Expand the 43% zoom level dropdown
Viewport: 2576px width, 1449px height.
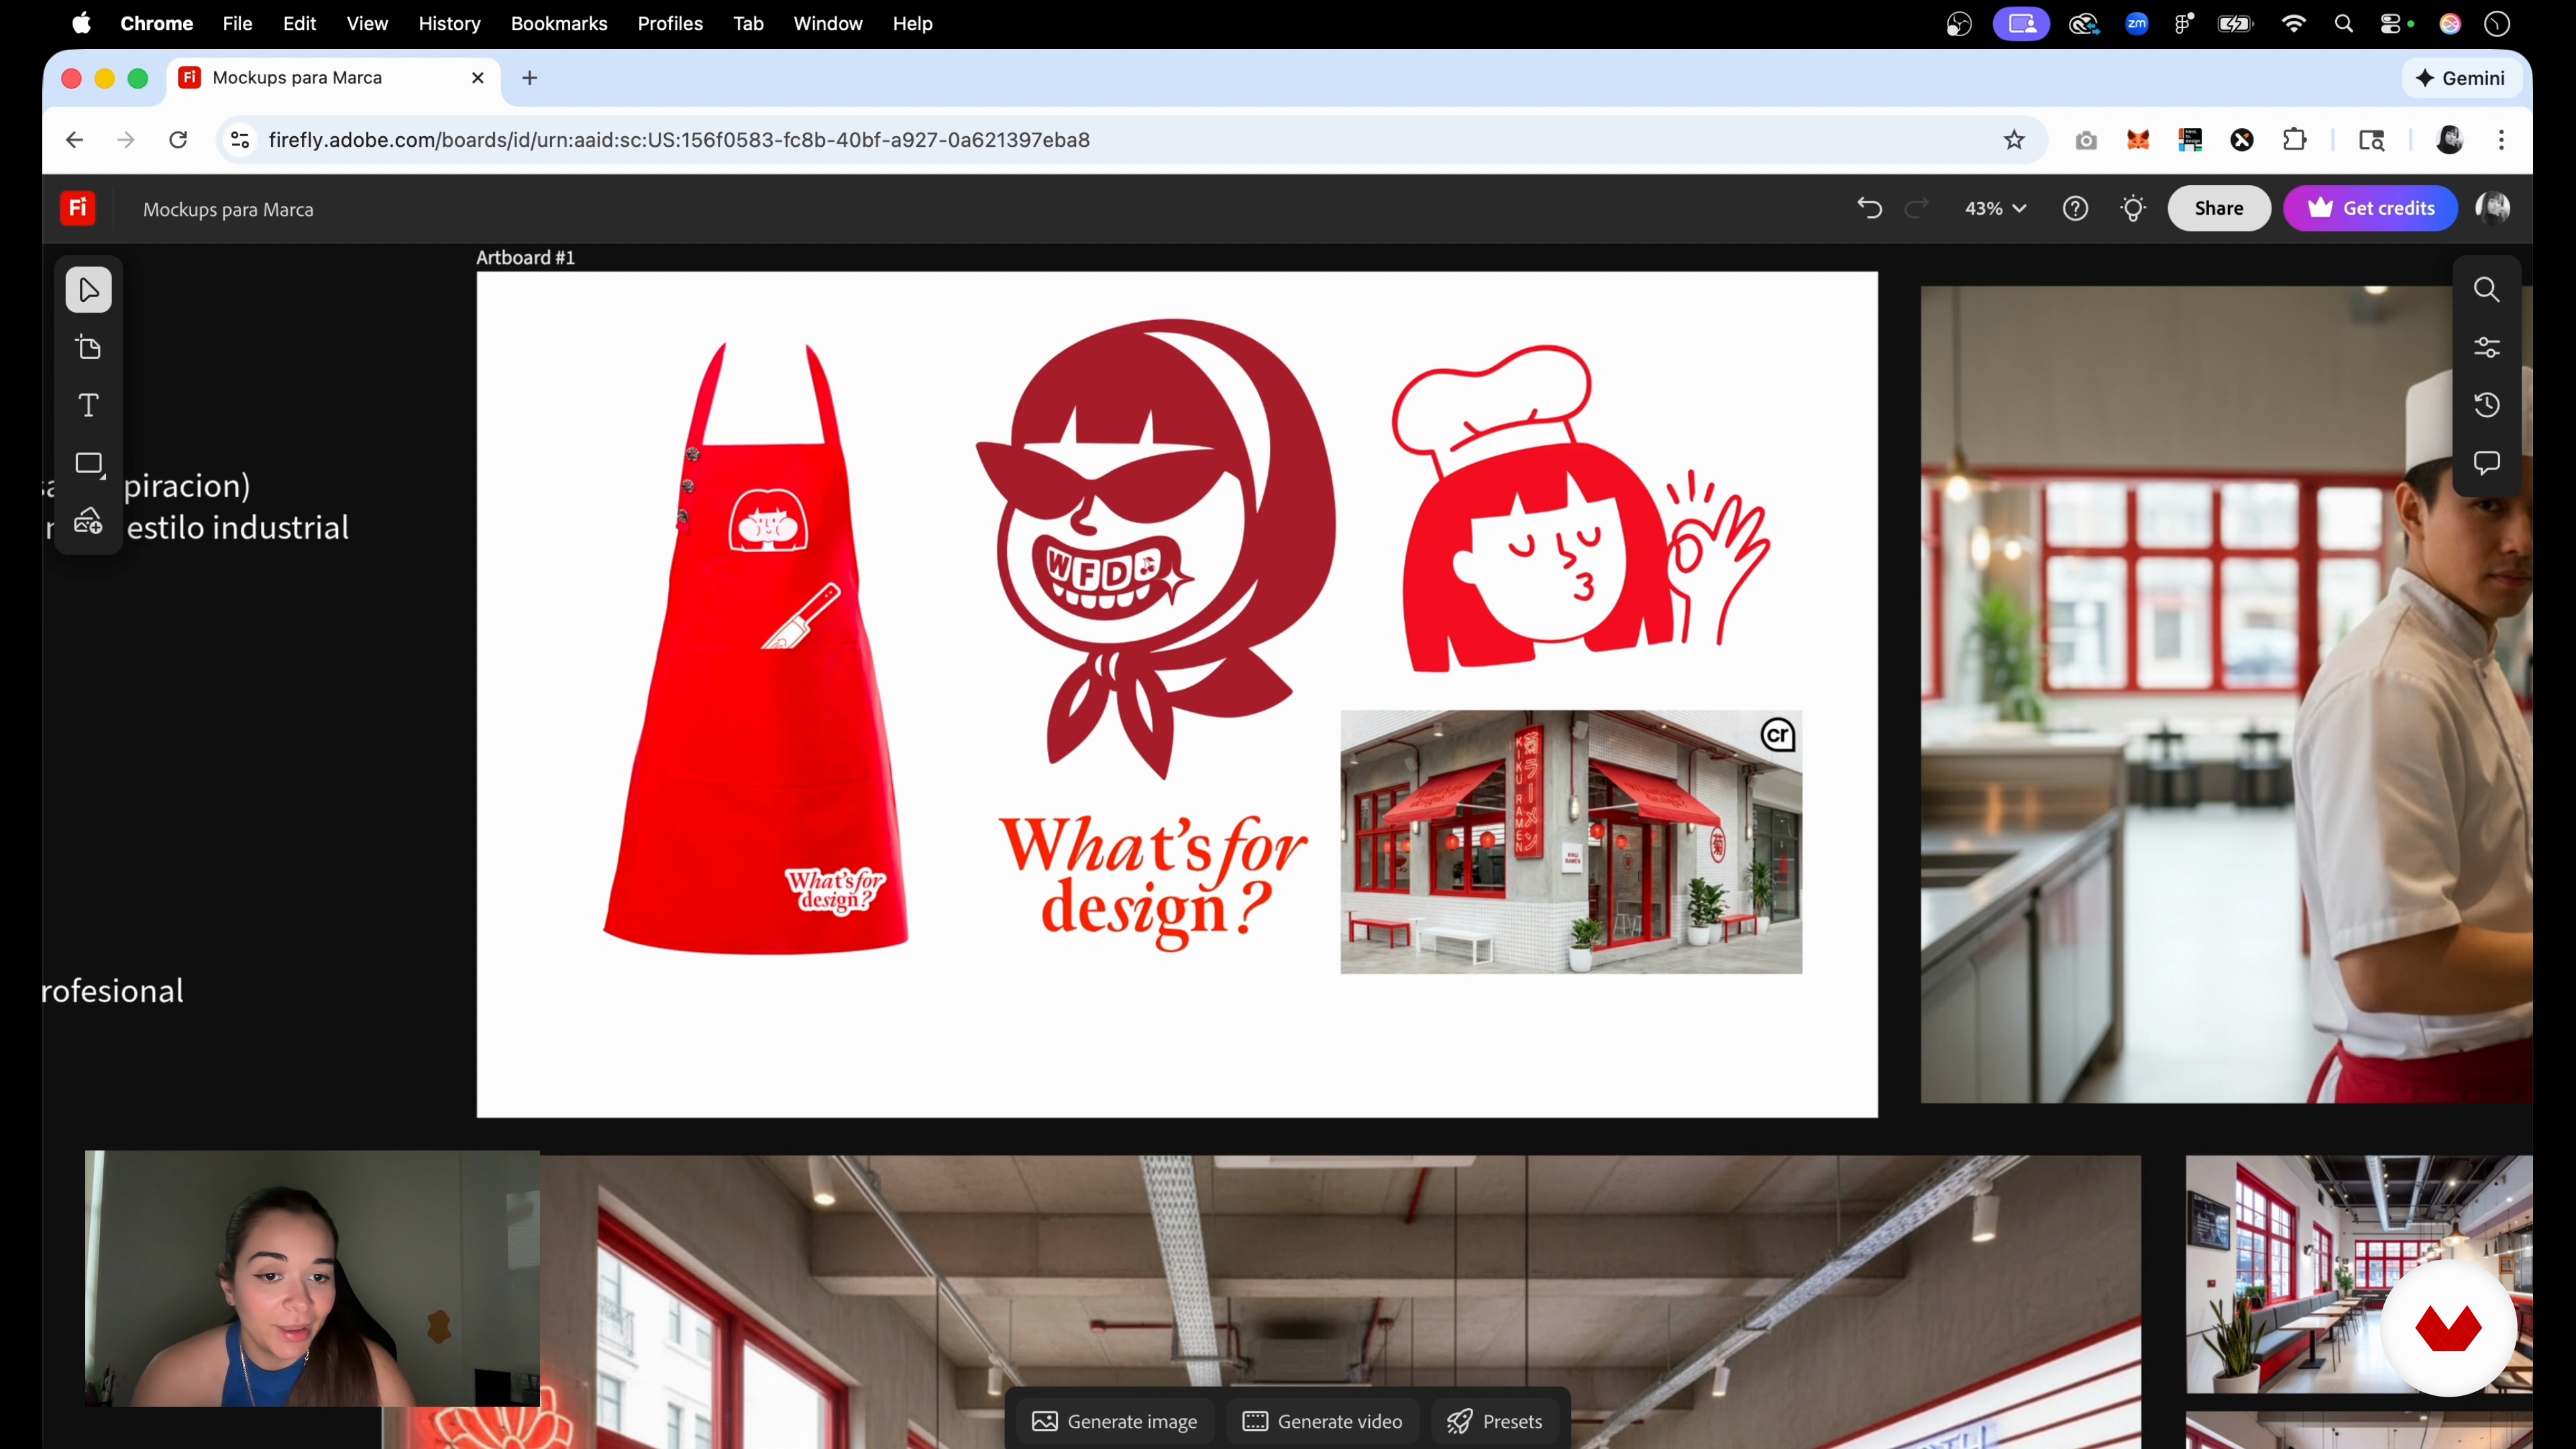(1996, 208)
